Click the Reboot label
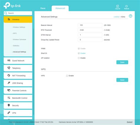140x125 pixels. [x=126, y=9]
